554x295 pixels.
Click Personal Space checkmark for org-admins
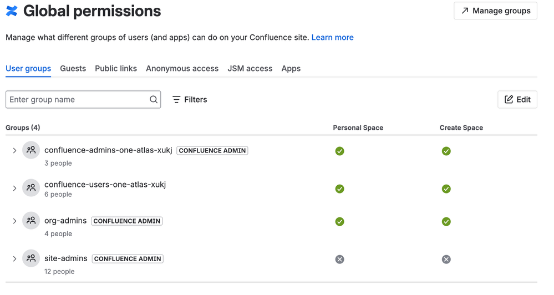coord(340,222)
